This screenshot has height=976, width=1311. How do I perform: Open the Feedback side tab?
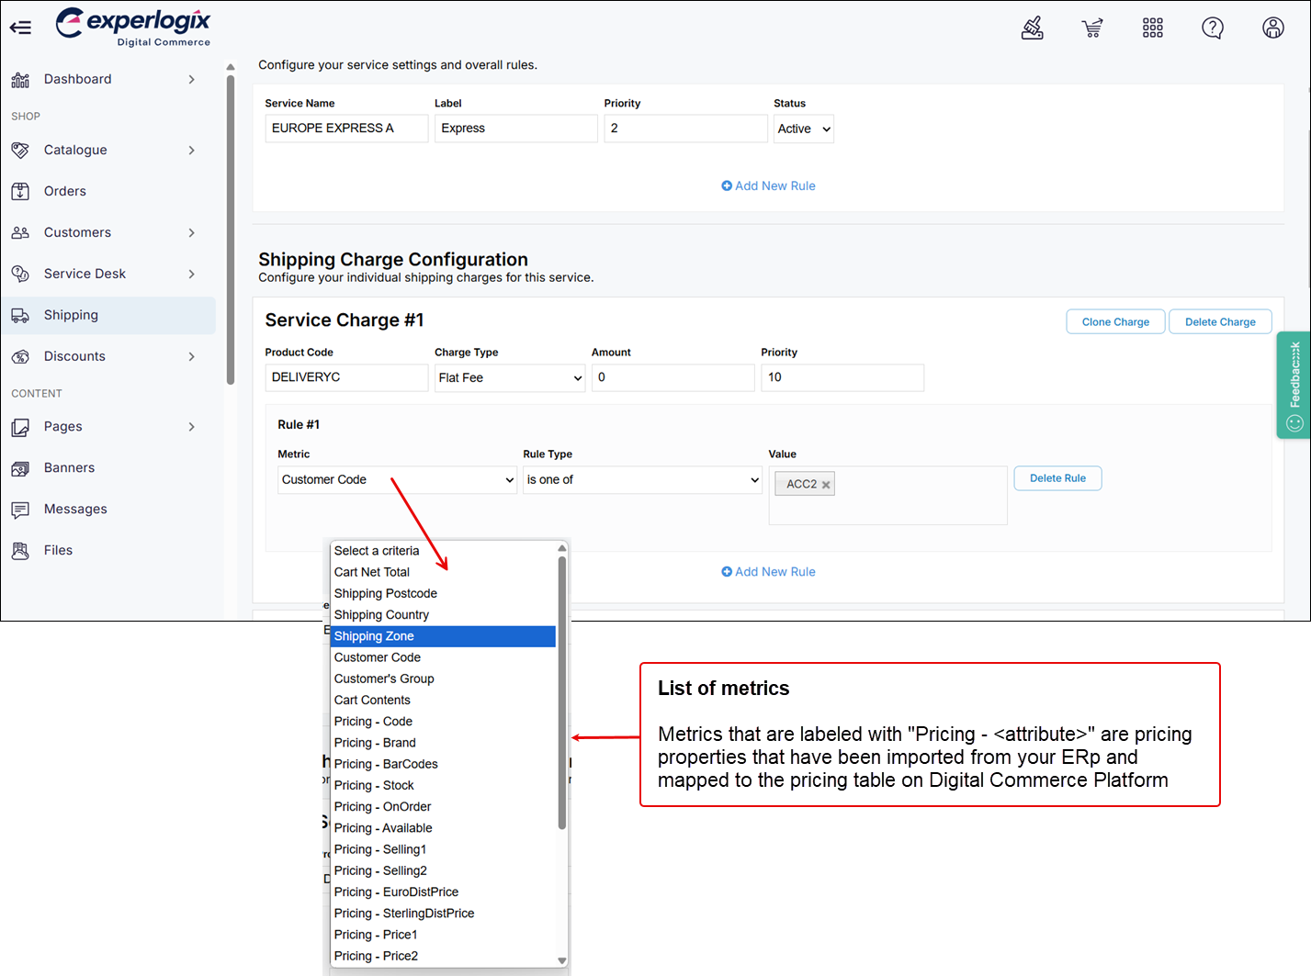tap(1294, 384)
